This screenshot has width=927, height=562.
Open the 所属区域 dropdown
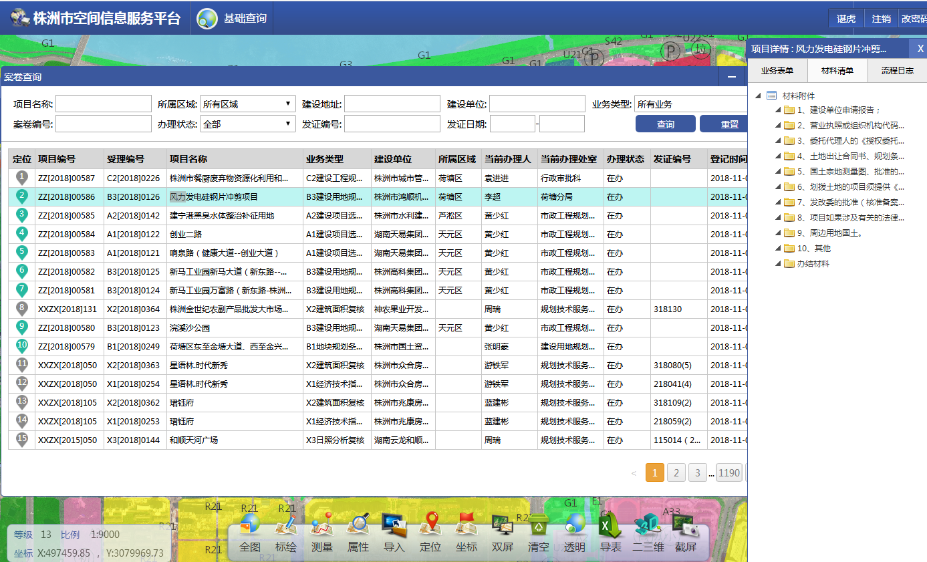(x=247, y=104)
